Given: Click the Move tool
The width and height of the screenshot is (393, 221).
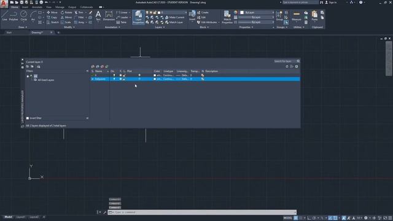Looking at the screenshot, I should click(52, 12).
